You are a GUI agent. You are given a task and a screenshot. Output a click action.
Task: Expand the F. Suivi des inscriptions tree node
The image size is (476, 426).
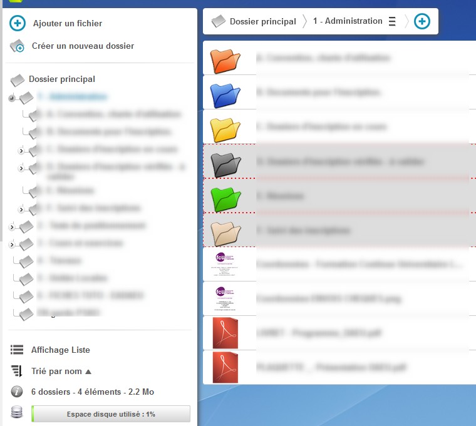[x=21, y=209]
